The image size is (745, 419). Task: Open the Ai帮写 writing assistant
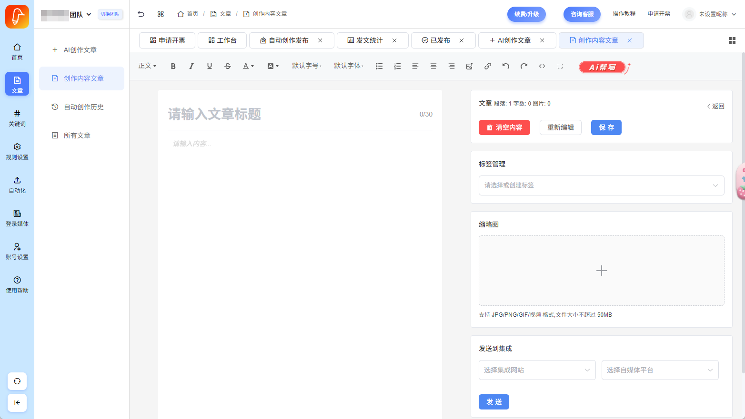(x=603, y=67)
